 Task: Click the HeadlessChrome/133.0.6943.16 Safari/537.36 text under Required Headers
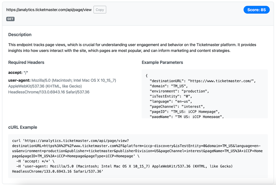(x=49, y=92)
